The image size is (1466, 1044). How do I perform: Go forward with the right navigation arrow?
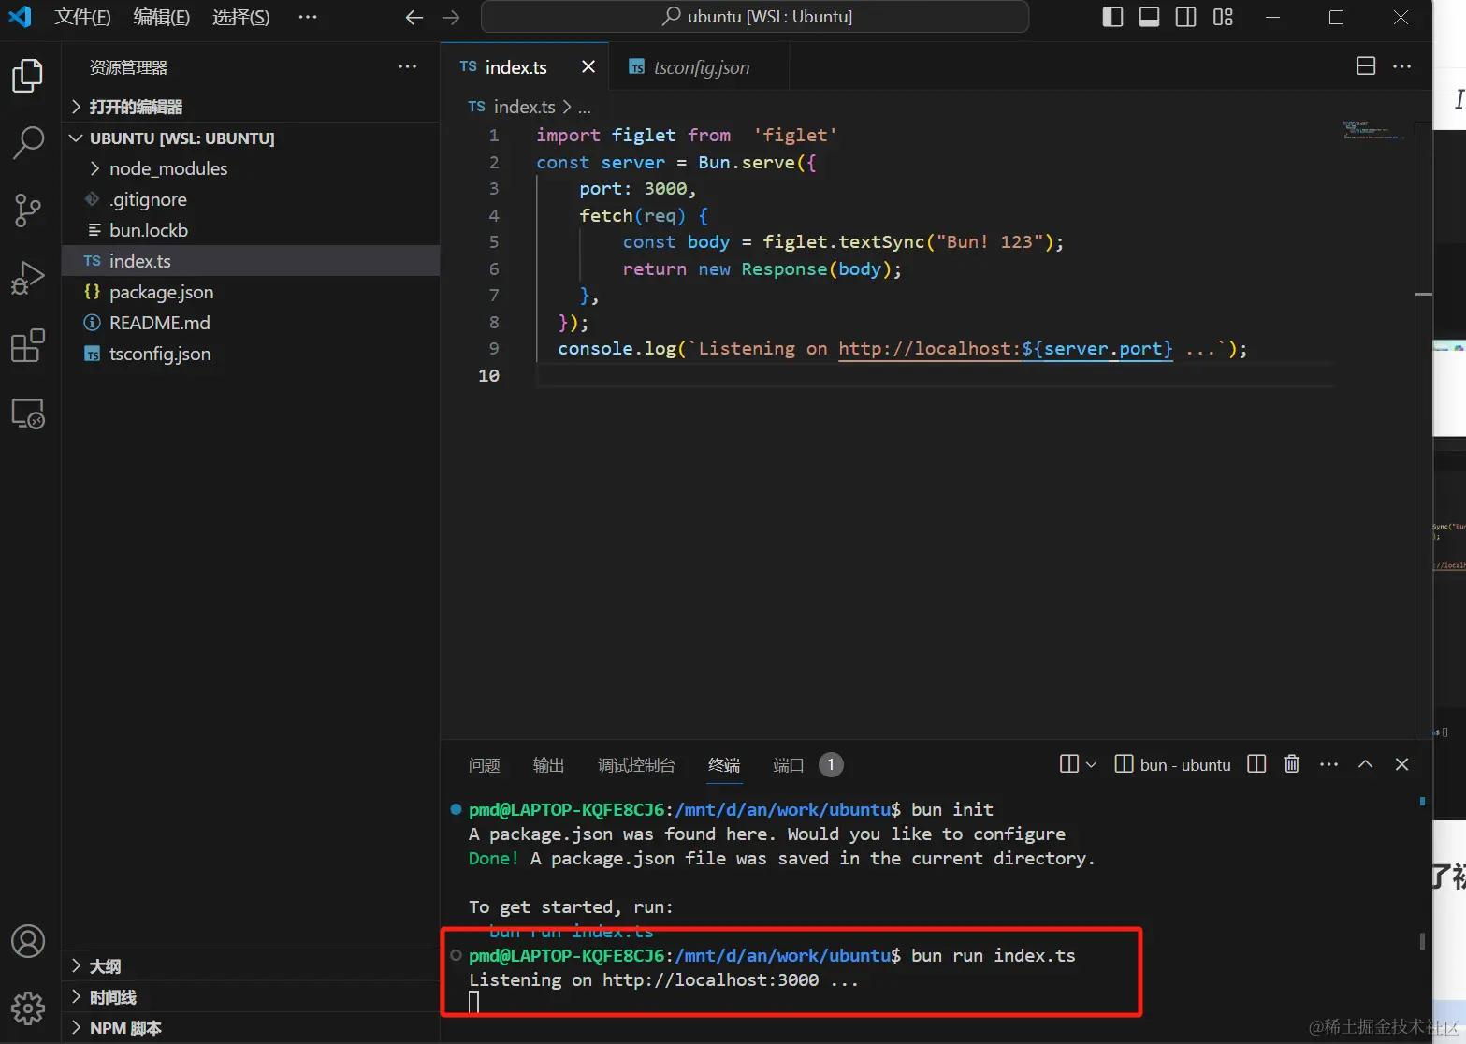click(x=451, y=18)
